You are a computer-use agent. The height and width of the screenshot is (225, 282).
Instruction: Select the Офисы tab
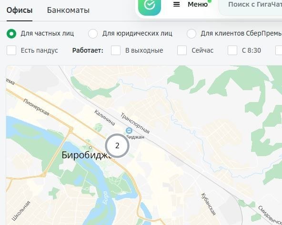coord(20,10)
